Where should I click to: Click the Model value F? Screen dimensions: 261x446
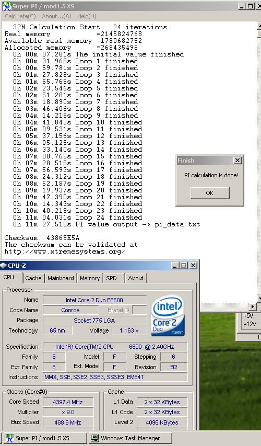point(115,357)
